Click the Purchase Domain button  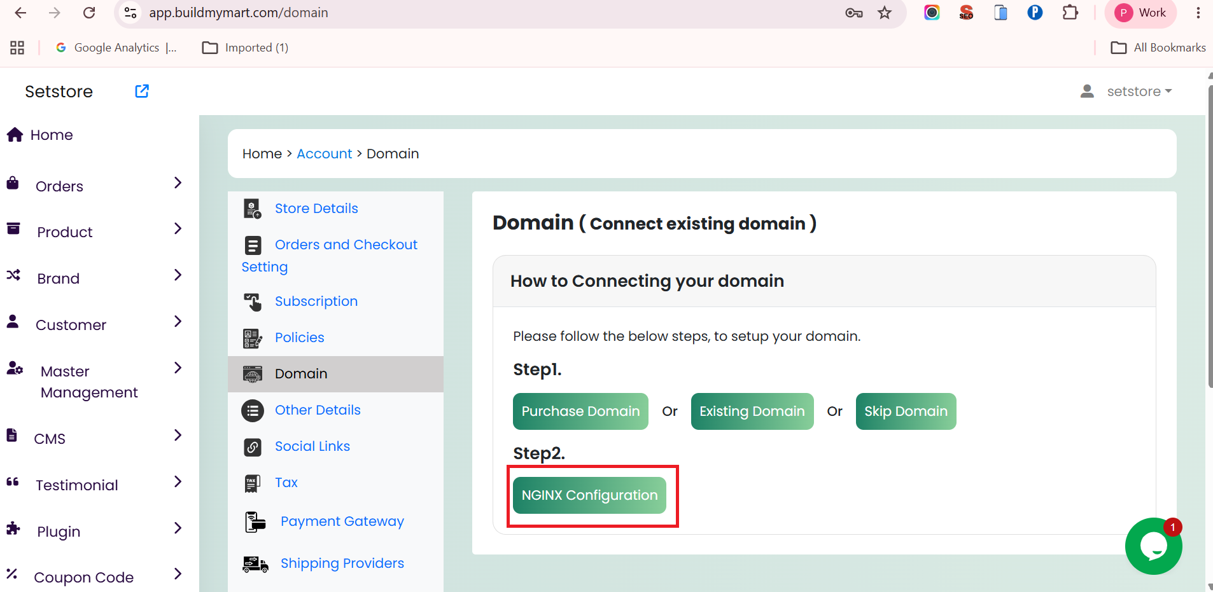tap(580, 411)
